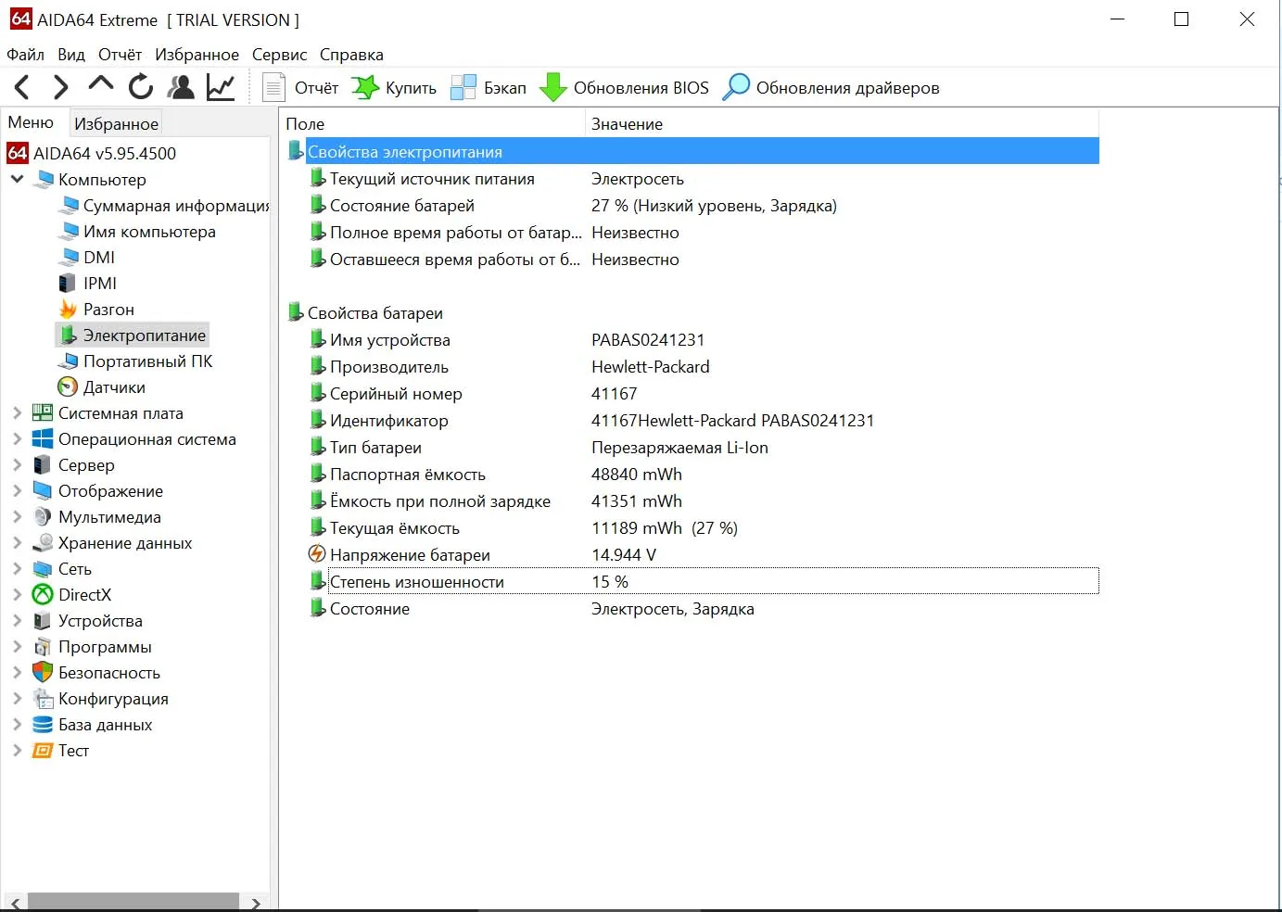The height and width of the screenshot is (912, 1282).
Task: Click the База данных icon
Action: point(43,725)
